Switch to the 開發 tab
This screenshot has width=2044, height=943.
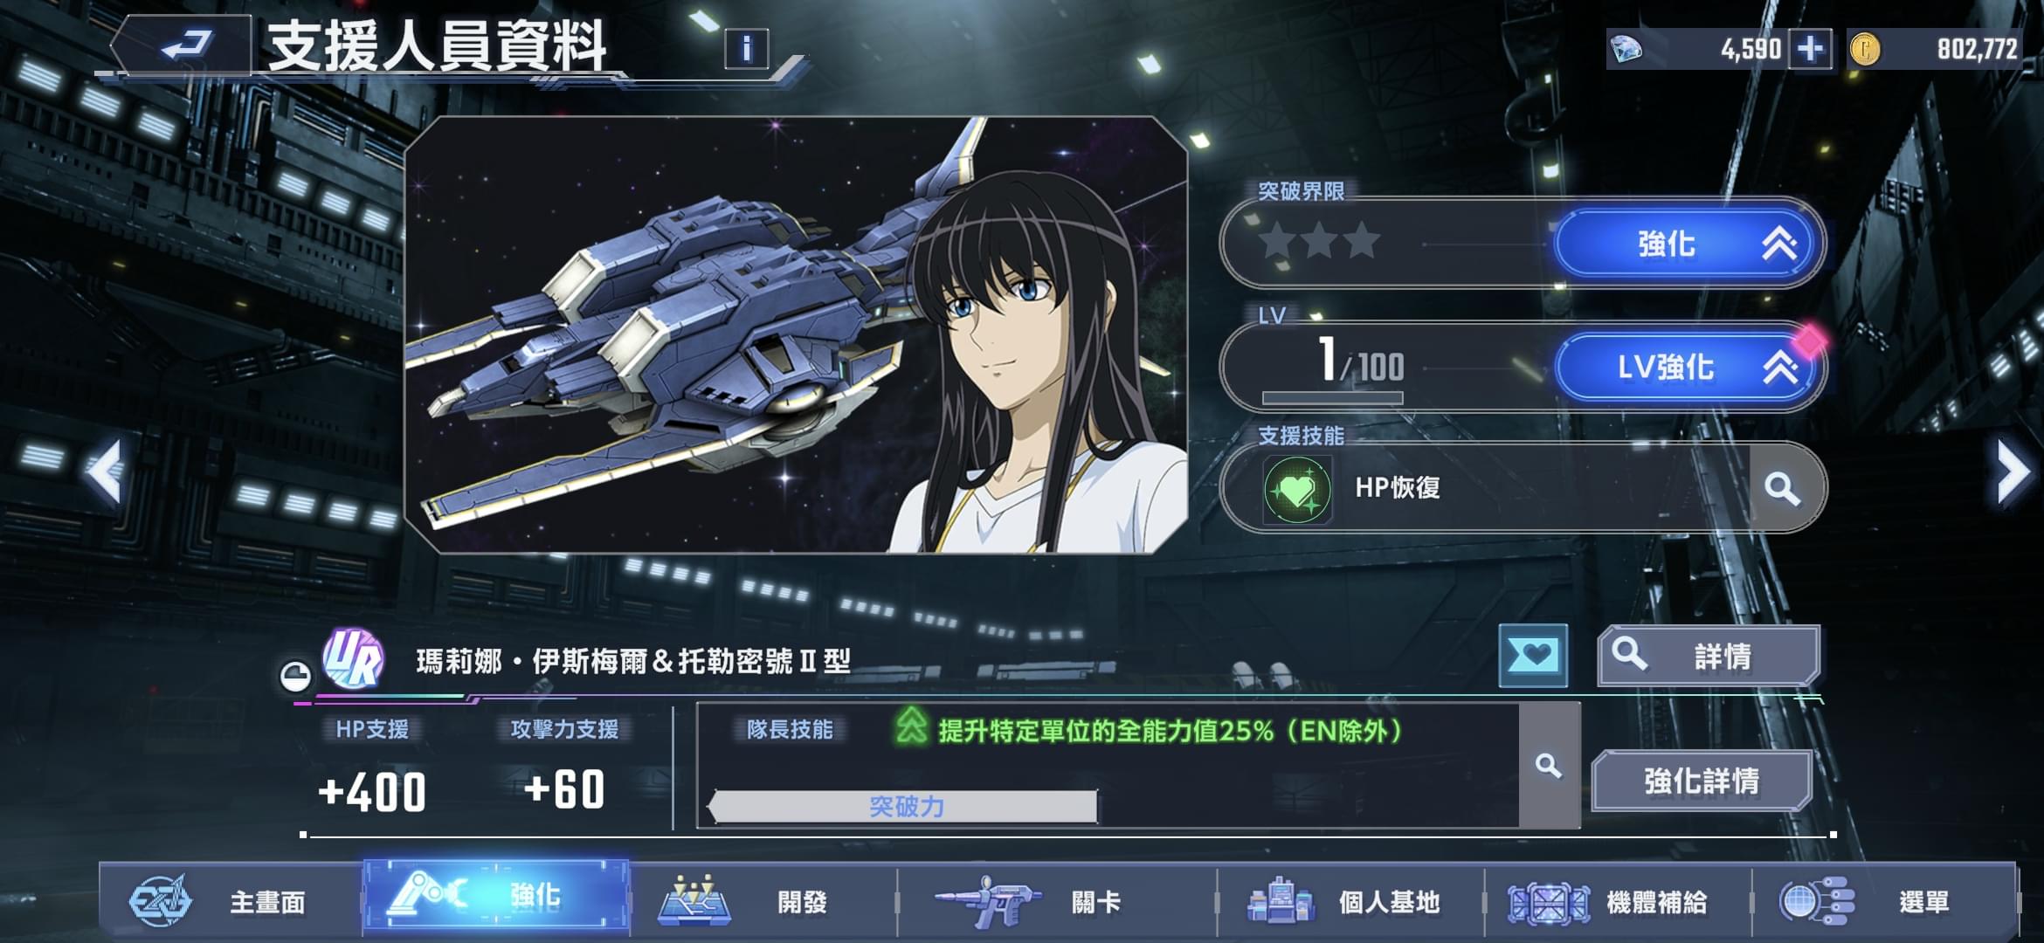pyautogui.click(x=763, y=901)
